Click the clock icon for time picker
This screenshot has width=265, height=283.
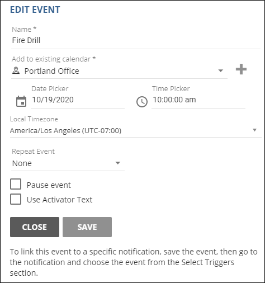[142, 102]
